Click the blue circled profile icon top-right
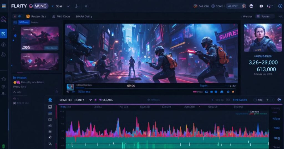Screen dimensions: 284x149 (x=280, y=6)
